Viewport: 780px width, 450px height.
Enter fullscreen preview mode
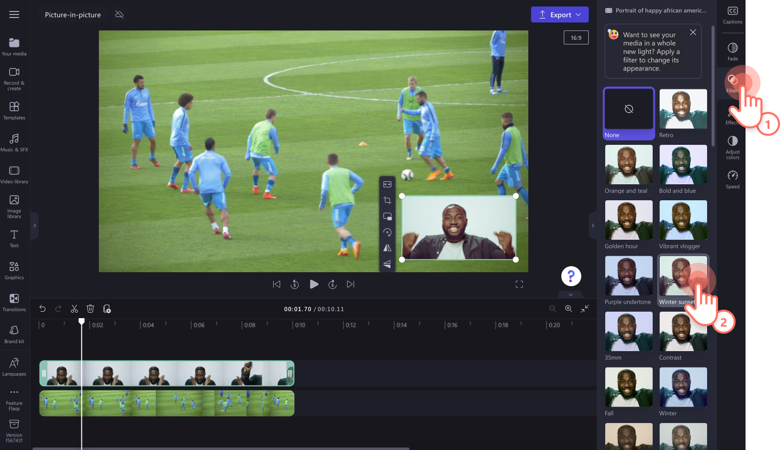tap(519, 284)
